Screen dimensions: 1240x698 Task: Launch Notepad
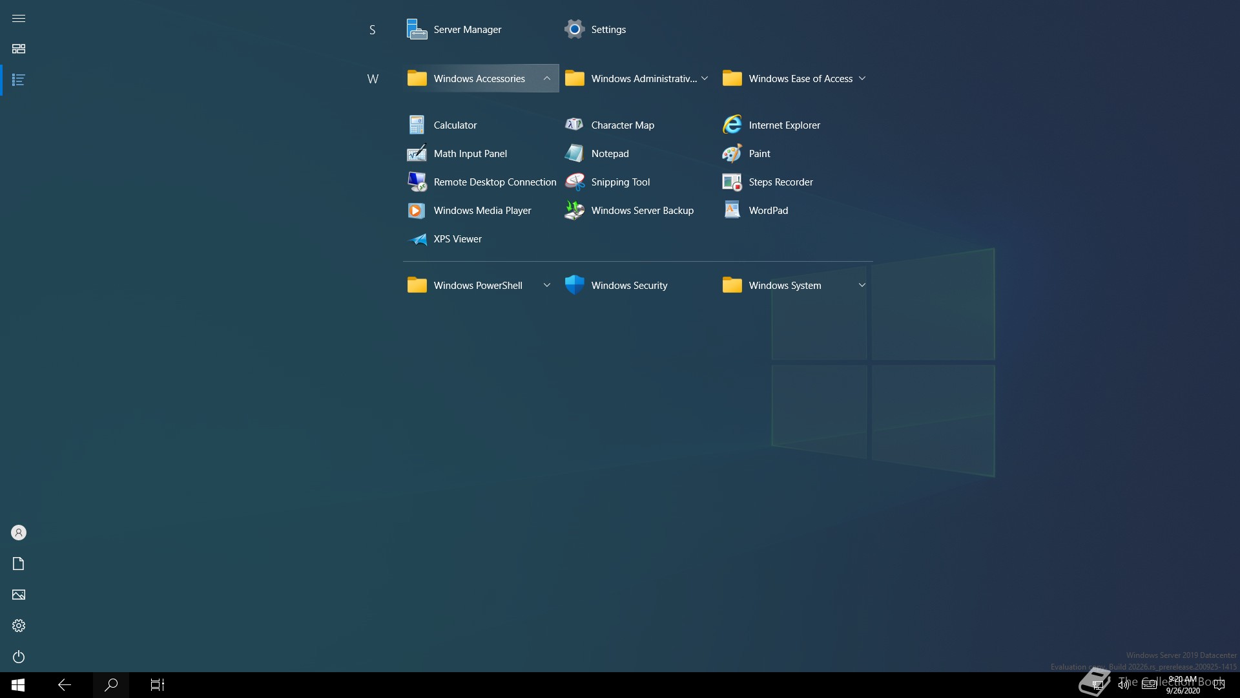(x=638, y=153)
